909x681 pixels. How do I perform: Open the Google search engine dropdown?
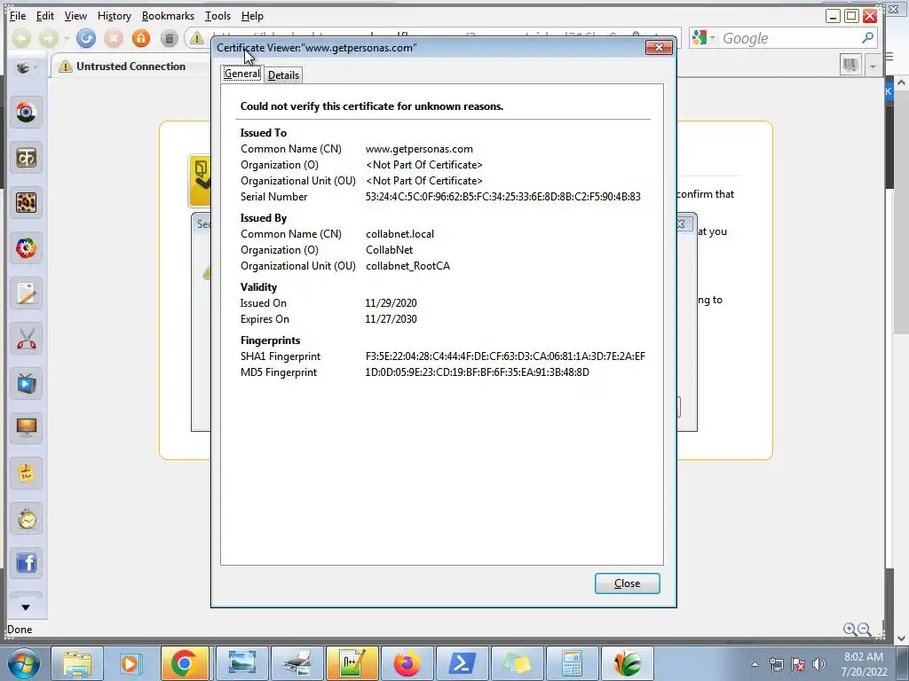[x=704, y=38]
